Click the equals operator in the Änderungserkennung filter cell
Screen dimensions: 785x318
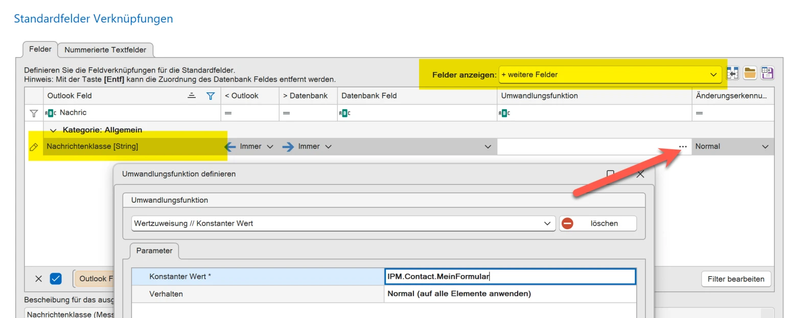699,113
